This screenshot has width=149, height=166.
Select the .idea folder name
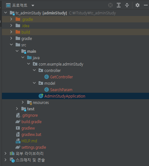[x=25, y=26]
